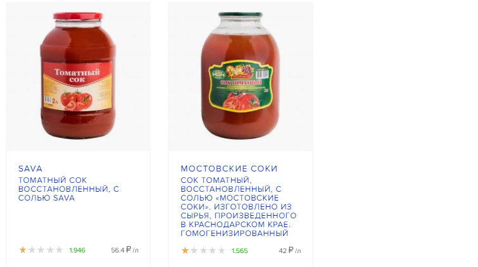Open the Томатный сок восстановленный SAVA title
This screenshot has width=478, height=267.
68,189
